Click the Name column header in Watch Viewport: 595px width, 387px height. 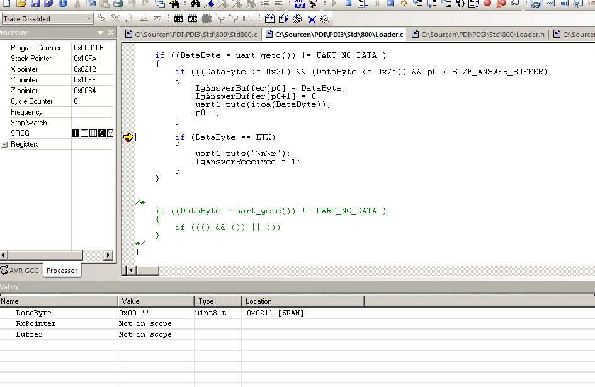pos(59,301)
